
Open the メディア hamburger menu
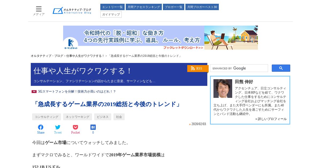point(39,11)
